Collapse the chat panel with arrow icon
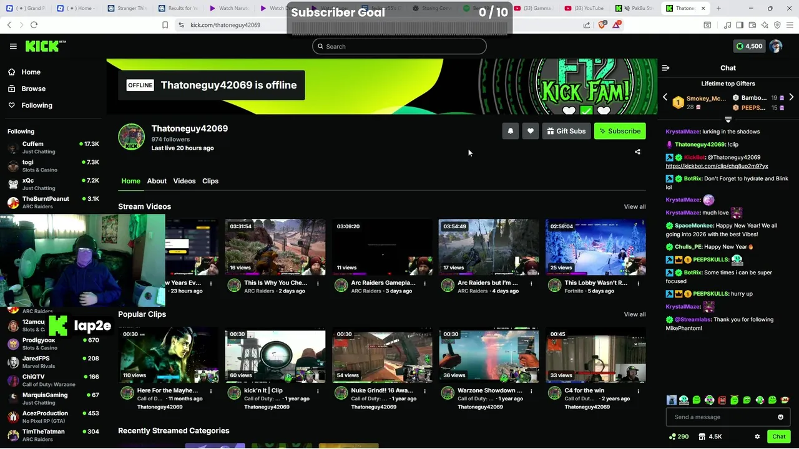This screenshot has height=449, width=799. [665, 68]
